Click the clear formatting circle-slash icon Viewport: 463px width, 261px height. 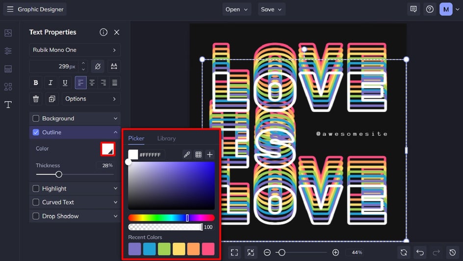coord(98,66)
